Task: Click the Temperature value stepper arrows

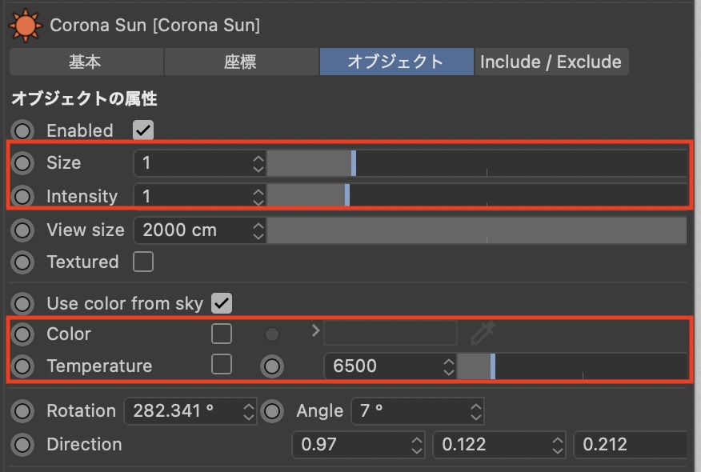Action: coord(448,366)
